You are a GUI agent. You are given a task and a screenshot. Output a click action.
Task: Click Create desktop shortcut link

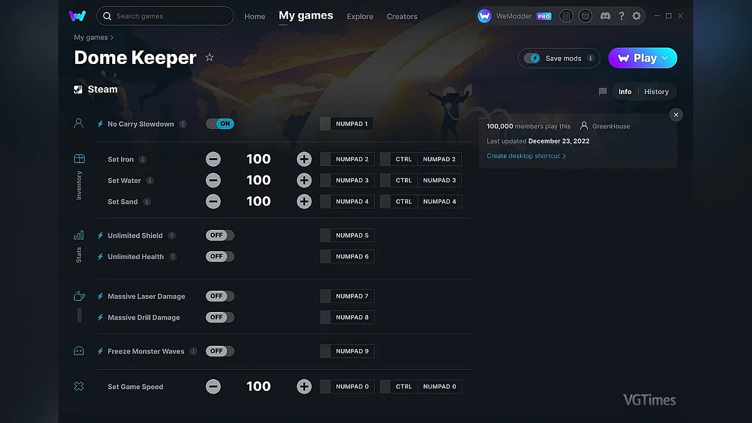526,156
